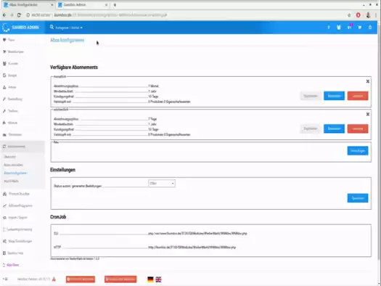This screenshot has height=286, width=381.
Task: Click the users icon in blue header
Action: [339, 28]
